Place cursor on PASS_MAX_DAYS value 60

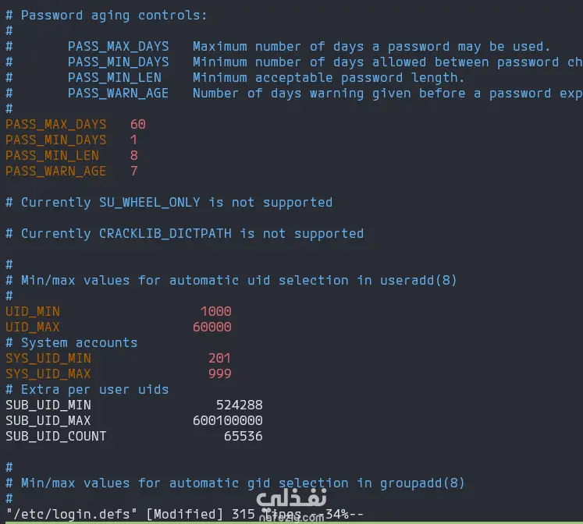pos(138,124)
